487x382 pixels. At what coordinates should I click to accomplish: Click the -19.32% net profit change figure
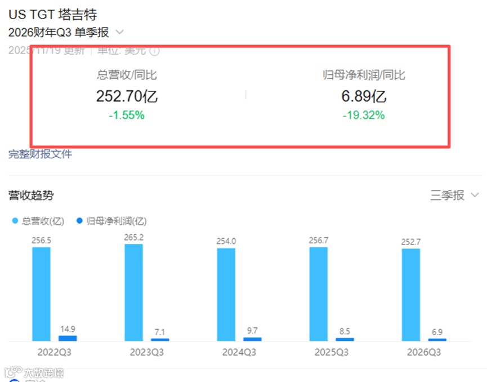[x=364, y=116]
